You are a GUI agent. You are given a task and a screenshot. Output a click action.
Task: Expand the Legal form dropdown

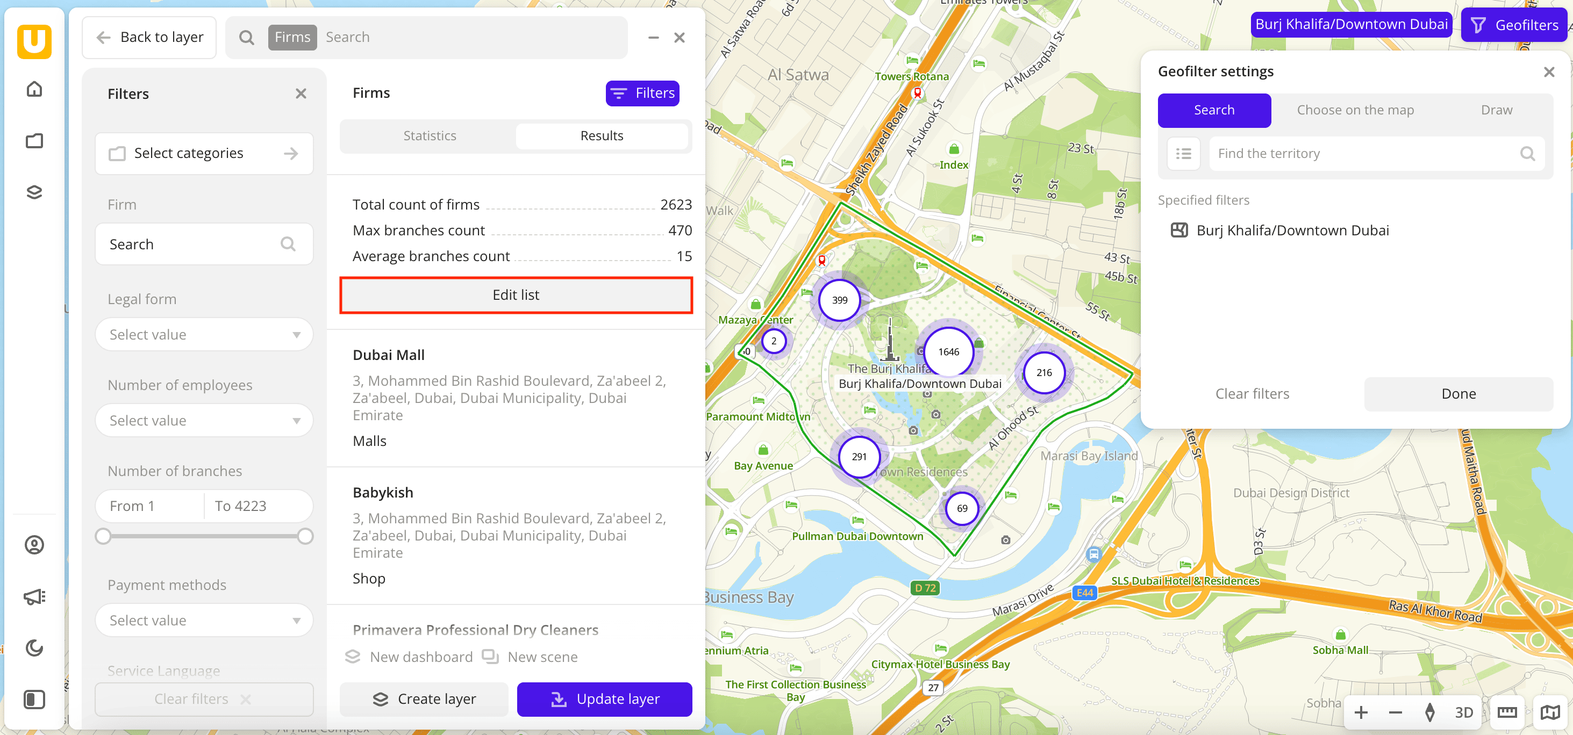point(204,335)
